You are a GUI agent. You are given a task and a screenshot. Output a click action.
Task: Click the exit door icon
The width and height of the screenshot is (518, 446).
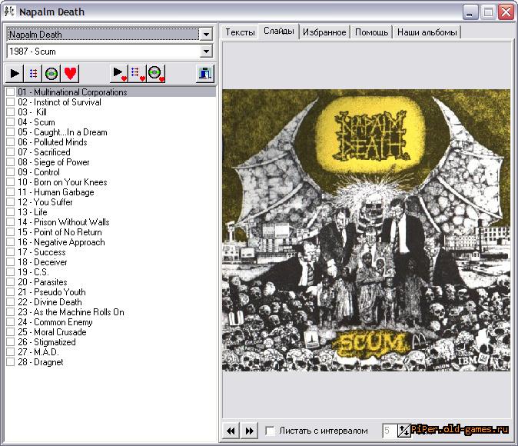[205, 73]
